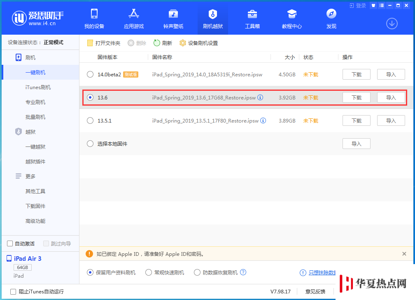Click version V7.98.17 in status bar
The height and width of the screenshot is (300, 415).
[x=280, y=291]
